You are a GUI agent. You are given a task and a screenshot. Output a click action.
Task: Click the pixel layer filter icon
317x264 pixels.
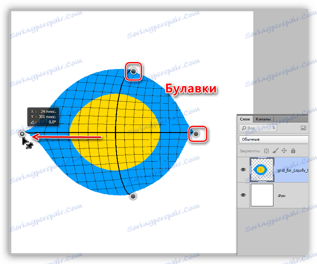(x=303, y=128)
